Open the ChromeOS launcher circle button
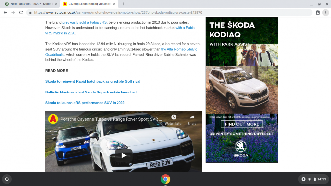 tap(7, 179)
